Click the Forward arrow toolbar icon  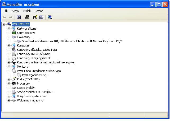pyautogui.click(x=11, y=17)
